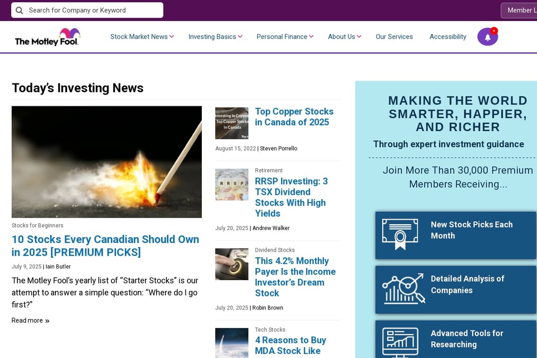Open This 4.2% Monthly Payer article
This screenshot has width=537, height=358.
(295, 277)
